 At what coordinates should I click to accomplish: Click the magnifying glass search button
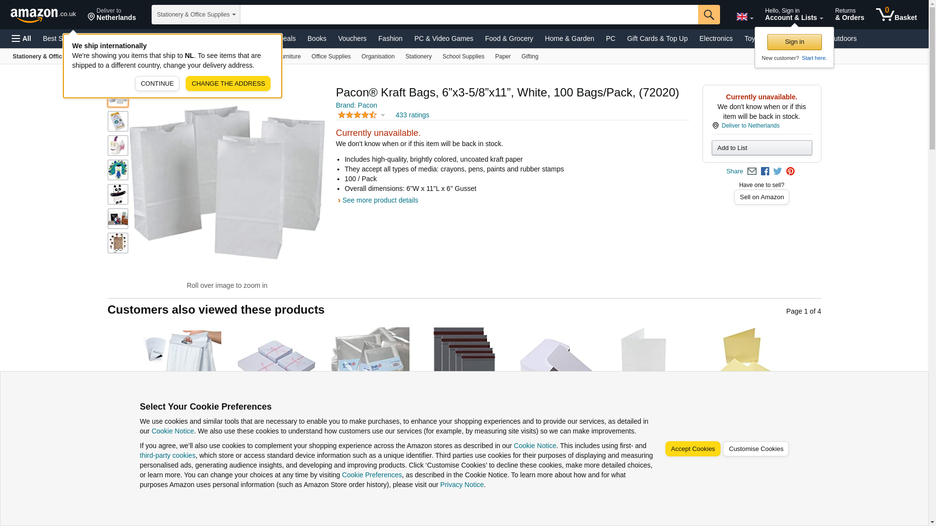pyautogui.click(x=709, y=15)
